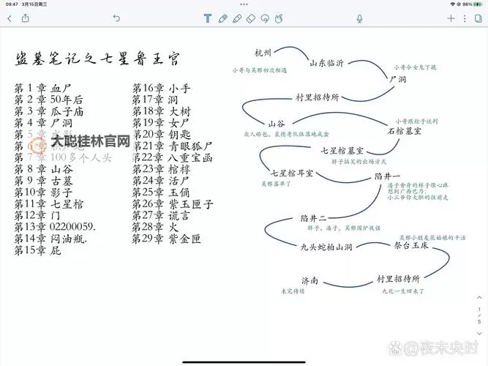
Task: Tap the 陷井一 node
Action: point(387,176)
